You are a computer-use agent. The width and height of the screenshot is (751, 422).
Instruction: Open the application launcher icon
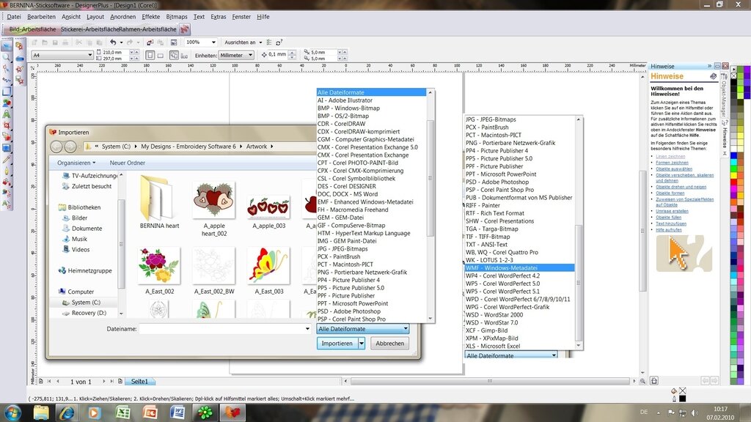click(x=174, y=42)
